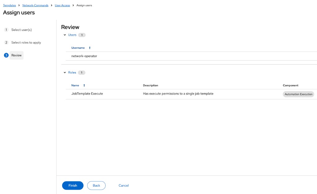Screen dimensions: 317x194
Task: Go to User Access breadcrumb
Action: (63, 5)
